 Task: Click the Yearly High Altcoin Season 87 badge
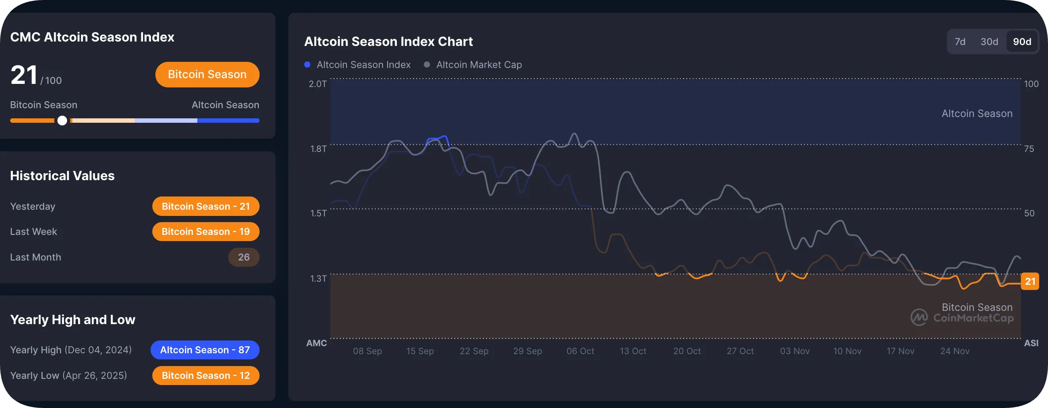coord(205,350)
